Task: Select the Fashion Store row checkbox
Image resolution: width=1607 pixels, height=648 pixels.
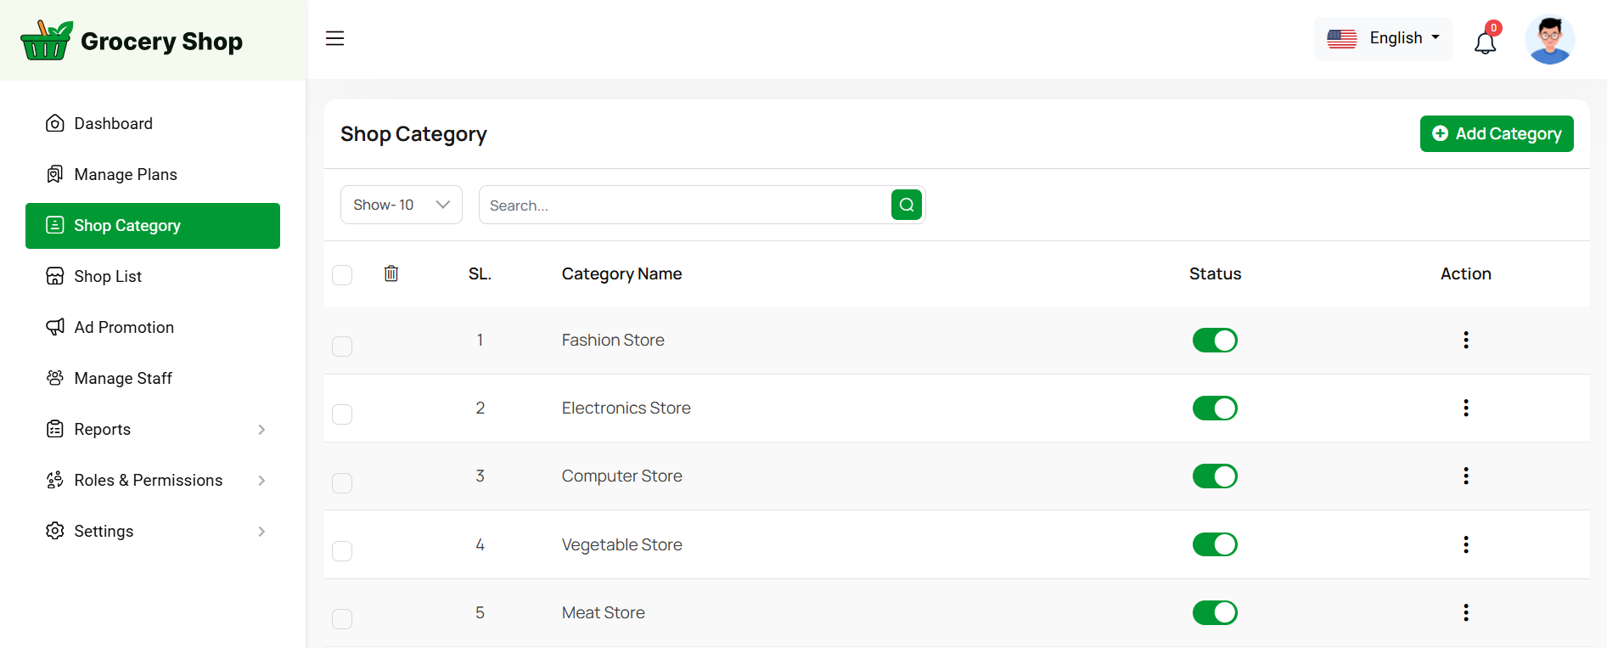Action: tap(342, 347)
